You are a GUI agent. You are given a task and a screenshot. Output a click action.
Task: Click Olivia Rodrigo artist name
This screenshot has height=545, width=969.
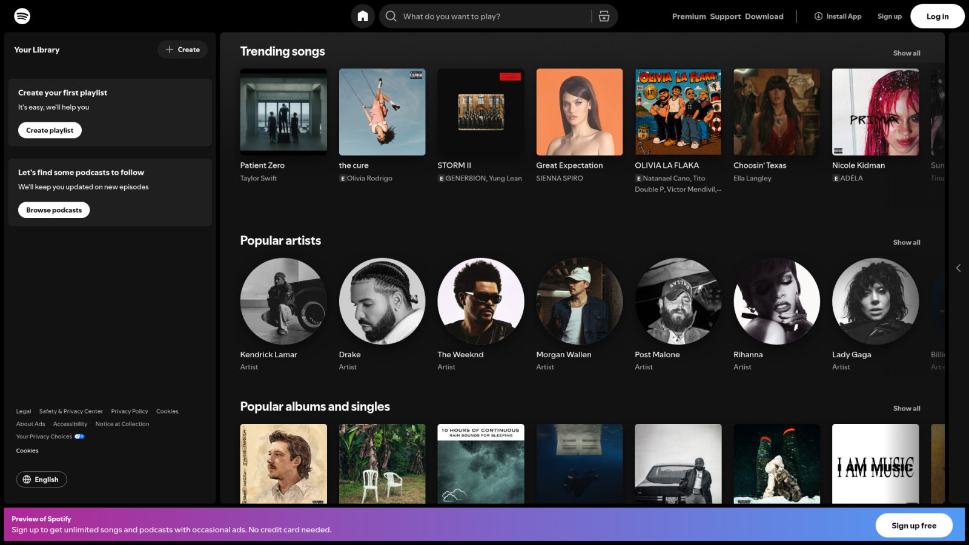(369, 179)
